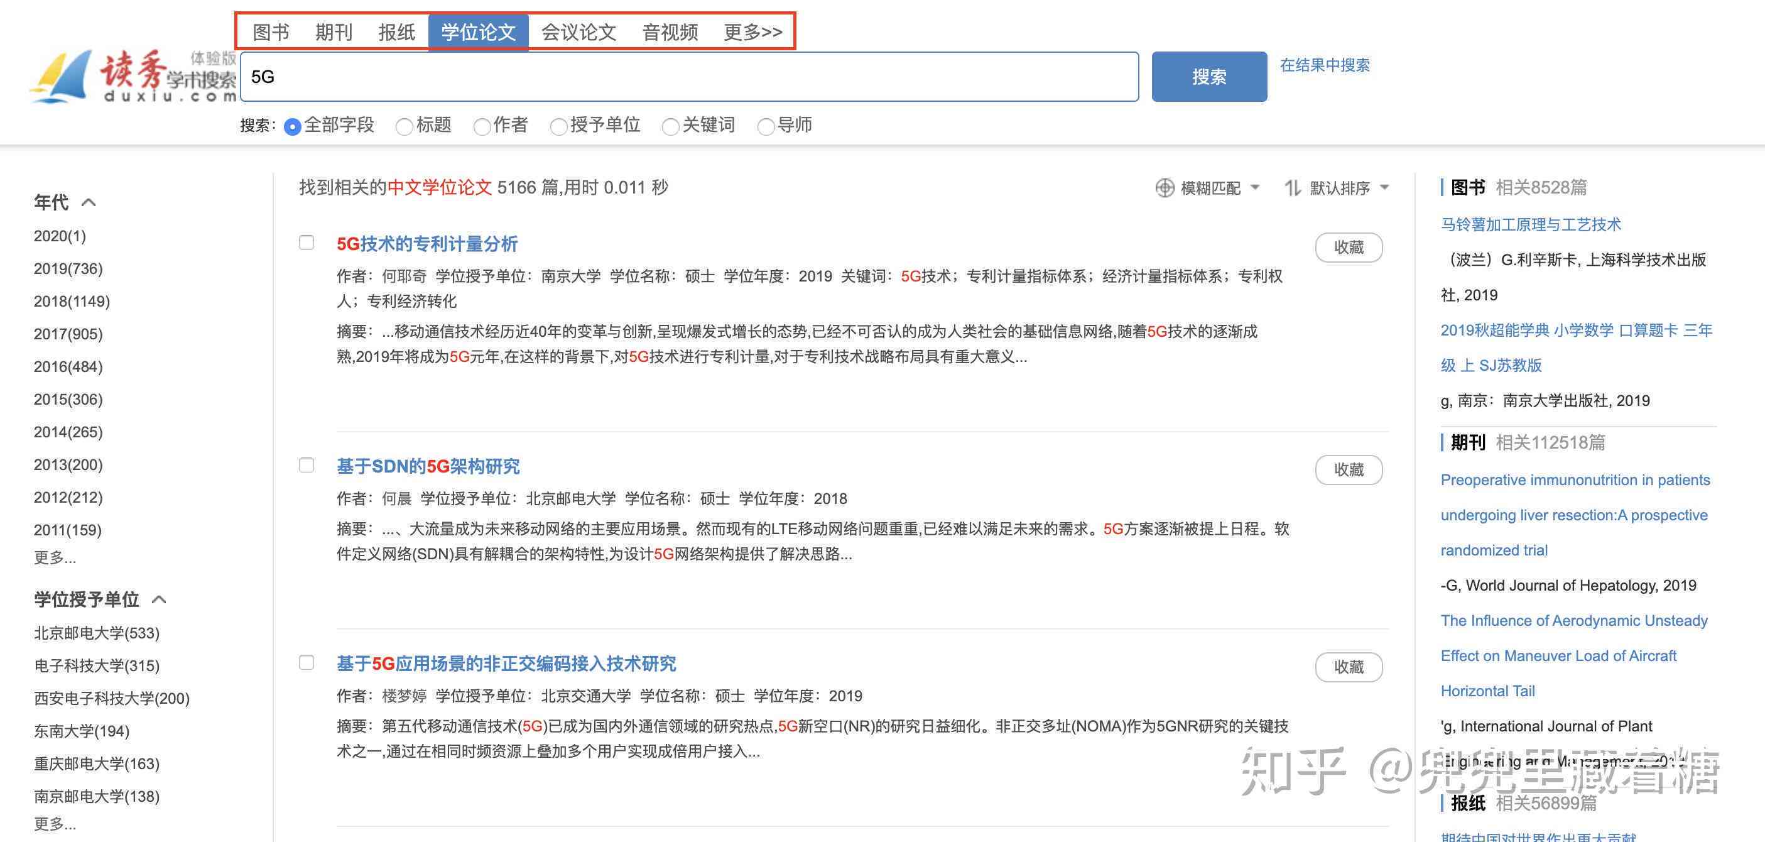Filter results by year 2012(212)
Viewport: 1765px width, 842px height.
tap(68, 497)
